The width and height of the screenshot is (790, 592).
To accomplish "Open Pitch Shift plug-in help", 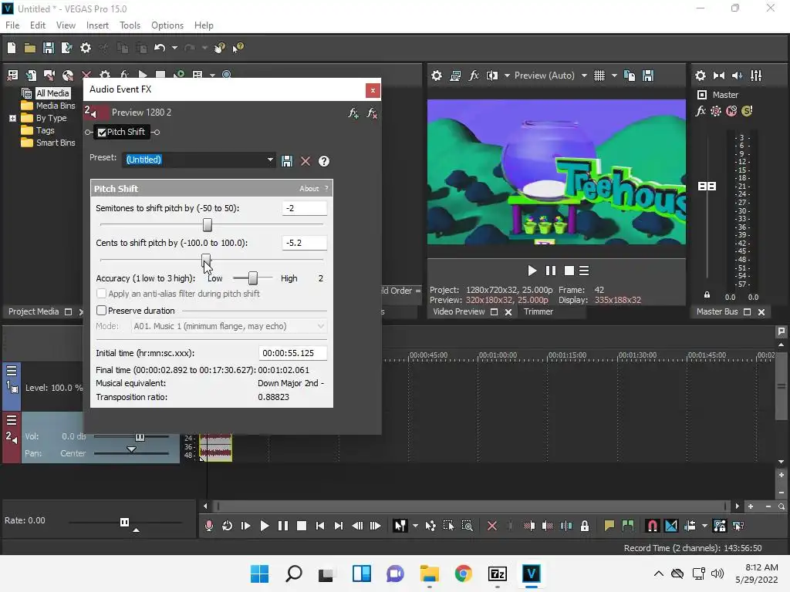I will coord(324,161).
